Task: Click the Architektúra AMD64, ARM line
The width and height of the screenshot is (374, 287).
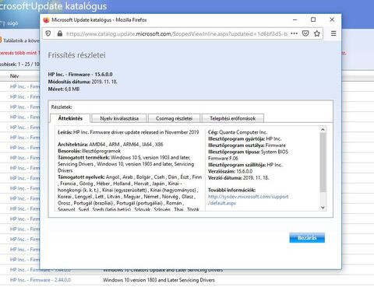Action: point(111,145)
